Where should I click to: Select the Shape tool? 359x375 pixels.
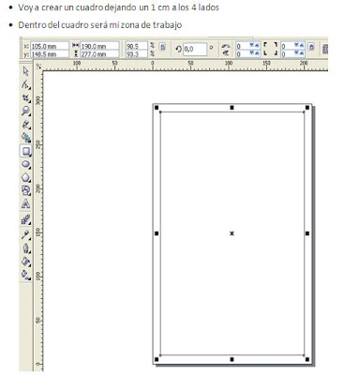click(26, 84)
